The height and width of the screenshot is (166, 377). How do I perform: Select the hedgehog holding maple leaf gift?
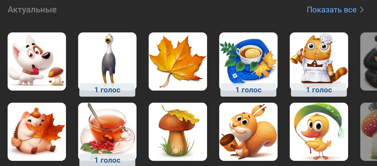point(37,132)
